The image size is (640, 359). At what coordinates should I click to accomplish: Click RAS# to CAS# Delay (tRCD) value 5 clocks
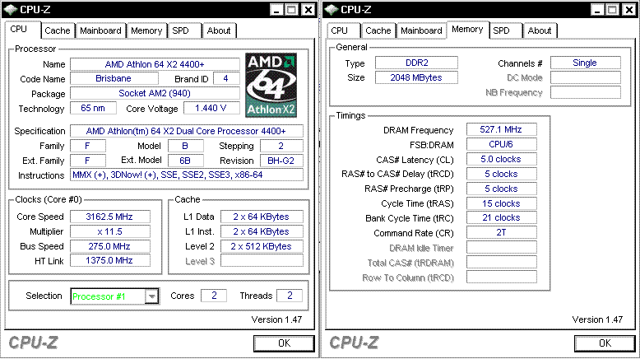[x=501, y=174]
